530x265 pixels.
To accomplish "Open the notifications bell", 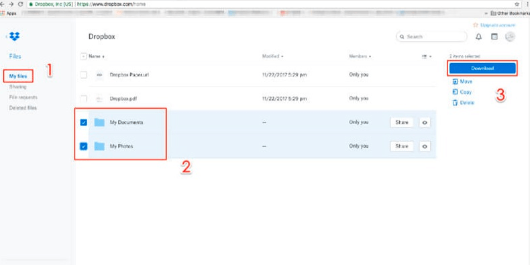I will [x=478, y=37].
